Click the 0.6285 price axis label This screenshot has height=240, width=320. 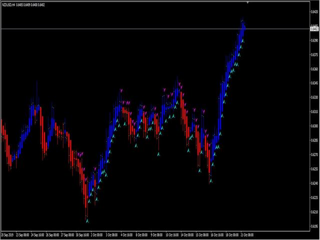tap(314, 140)
